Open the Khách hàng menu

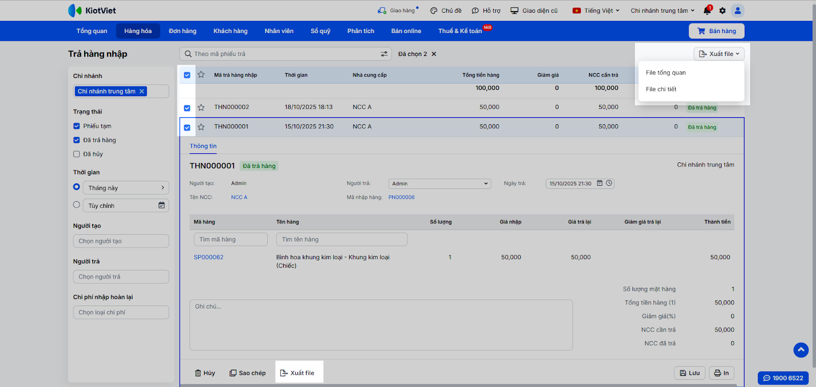click(231, 31)
